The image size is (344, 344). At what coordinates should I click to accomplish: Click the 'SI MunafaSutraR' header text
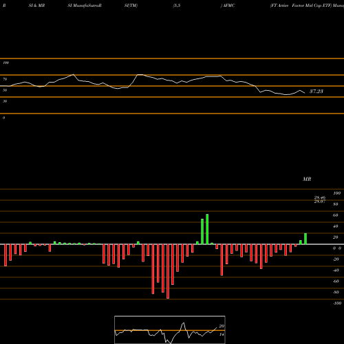click(x=85, y=6)
